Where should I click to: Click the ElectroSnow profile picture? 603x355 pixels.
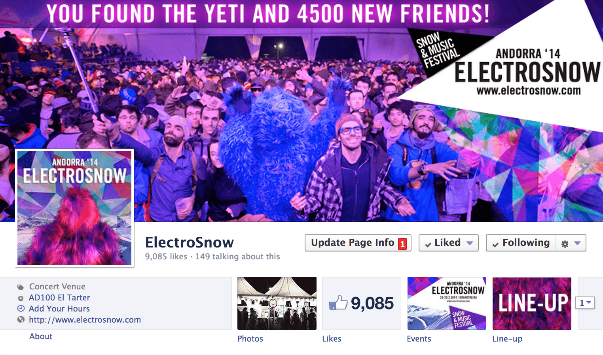(74, 208)
